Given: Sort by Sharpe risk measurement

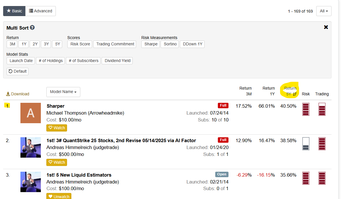Looking at the screenshot, I should (151, 44).
